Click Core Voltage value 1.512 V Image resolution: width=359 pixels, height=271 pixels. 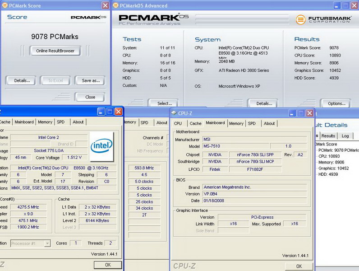tap(74, 158)
